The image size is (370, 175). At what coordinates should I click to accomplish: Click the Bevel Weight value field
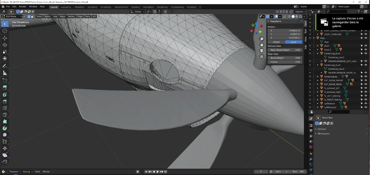point(285,58)
